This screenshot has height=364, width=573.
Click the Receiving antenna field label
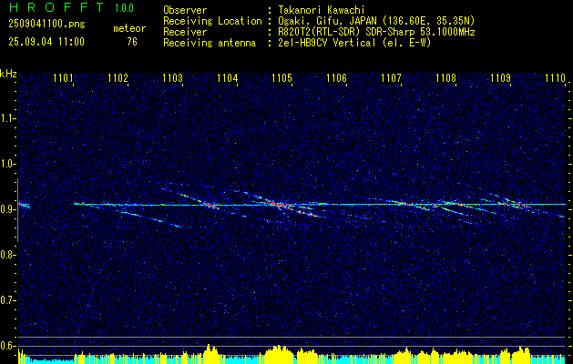210,43
